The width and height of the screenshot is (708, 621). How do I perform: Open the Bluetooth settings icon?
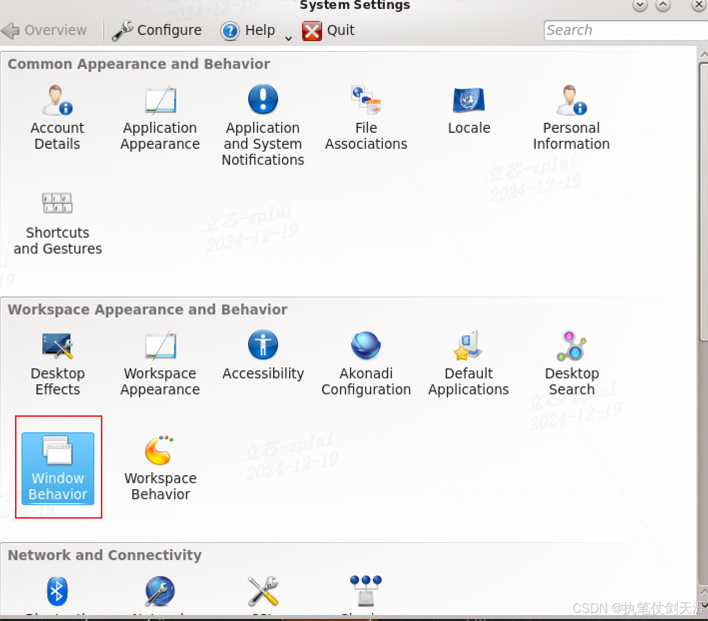point(57,591)
